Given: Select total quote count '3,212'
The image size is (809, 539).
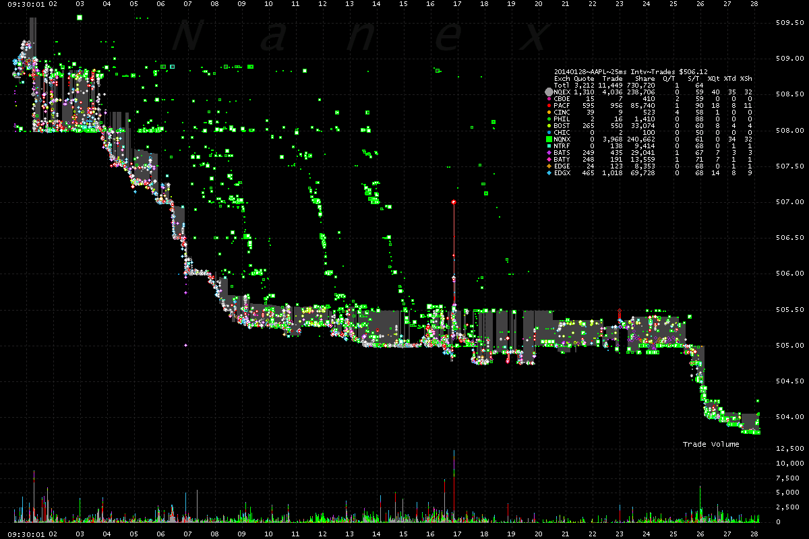Looking at the screenshot, I should pos(585,86).
